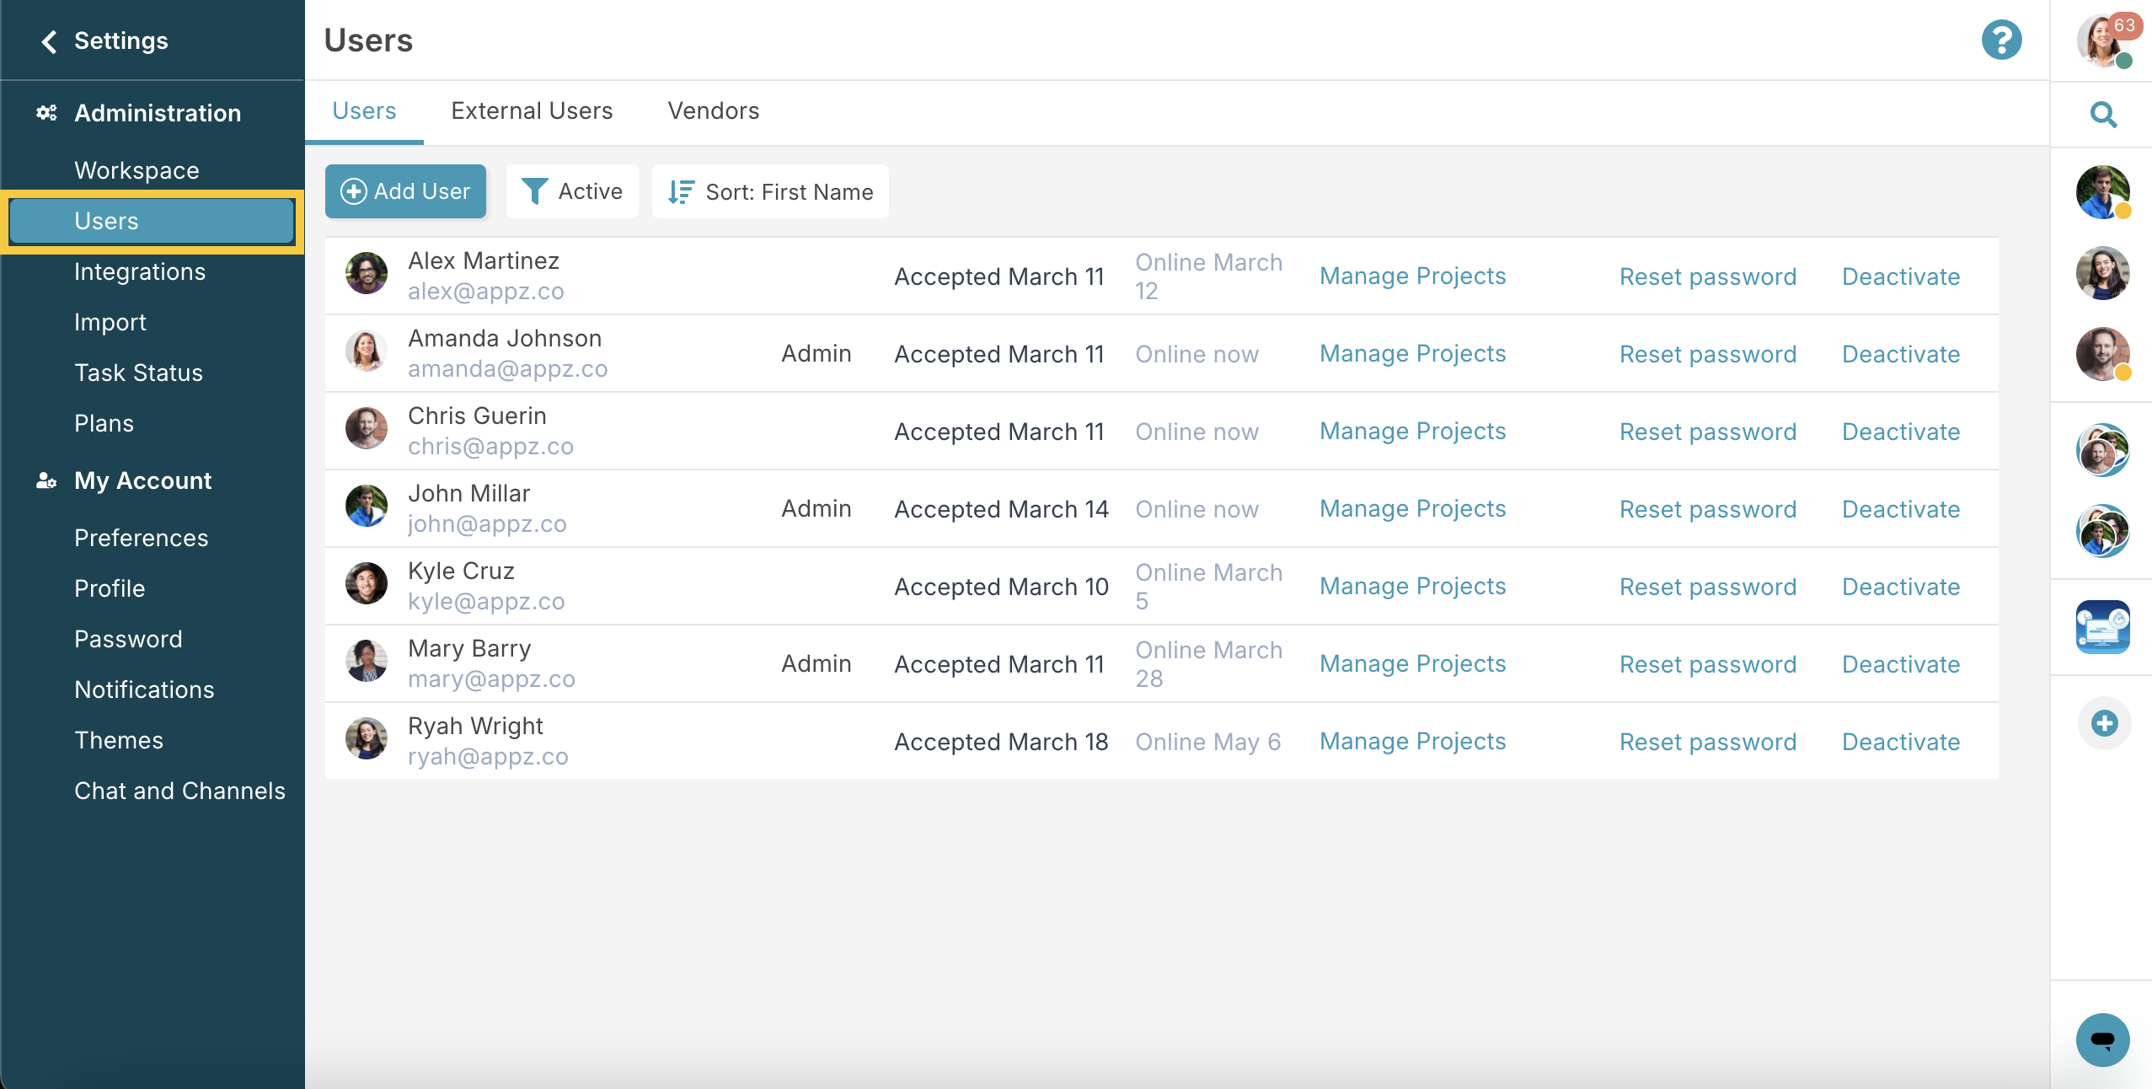
Task: Open the Active filter dropdown
Action: pos(573,191)
